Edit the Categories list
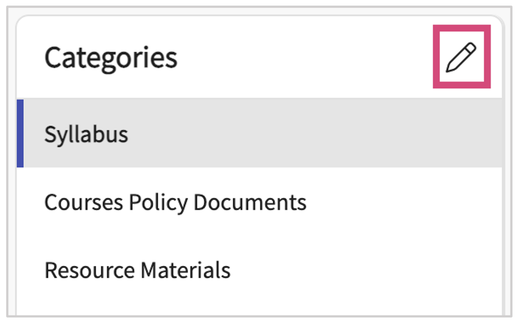The height and width of the screenshot is (322, 517). coord(461,57)
